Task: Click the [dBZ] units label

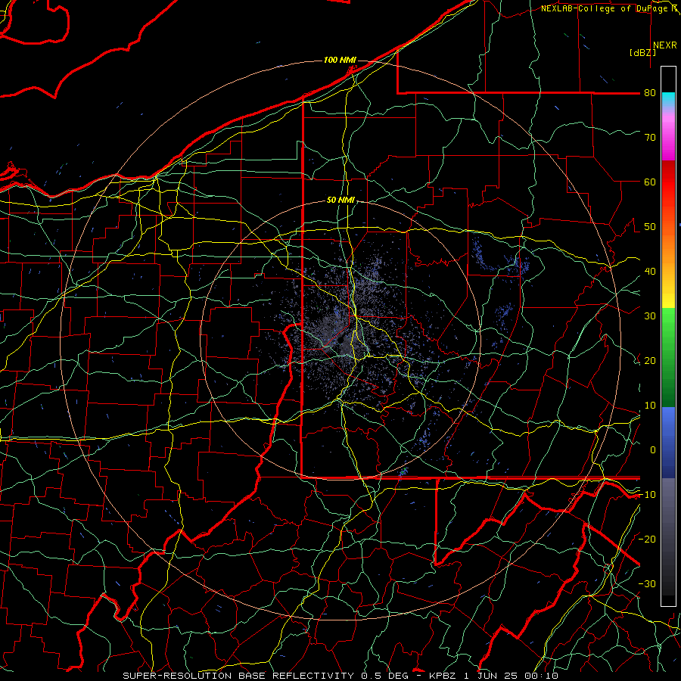Action: click(642, 53)
